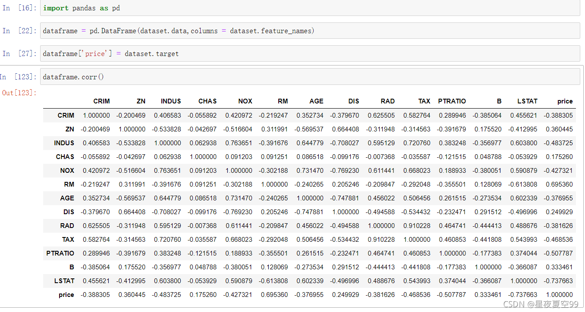Click the NOX row label
585x312 pixels.
point(67,171)
